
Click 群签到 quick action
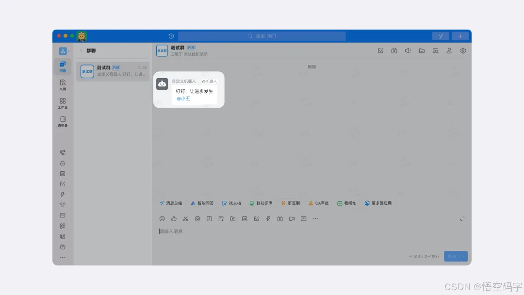pyautogui.click(x=291, y=203)
